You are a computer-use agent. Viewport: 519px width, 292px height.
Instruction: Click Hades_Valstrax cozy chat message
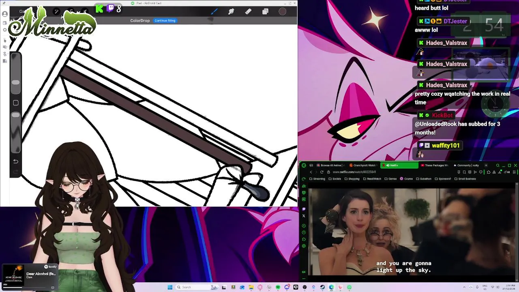tap(462, 97)
